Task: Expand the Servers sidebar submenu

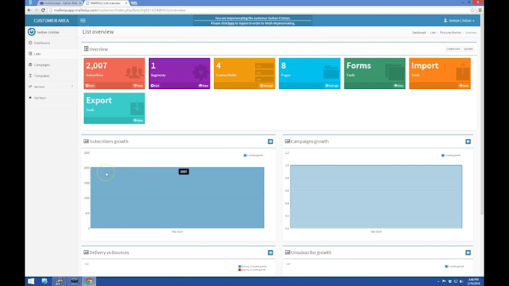Action: tap(51, 87)
